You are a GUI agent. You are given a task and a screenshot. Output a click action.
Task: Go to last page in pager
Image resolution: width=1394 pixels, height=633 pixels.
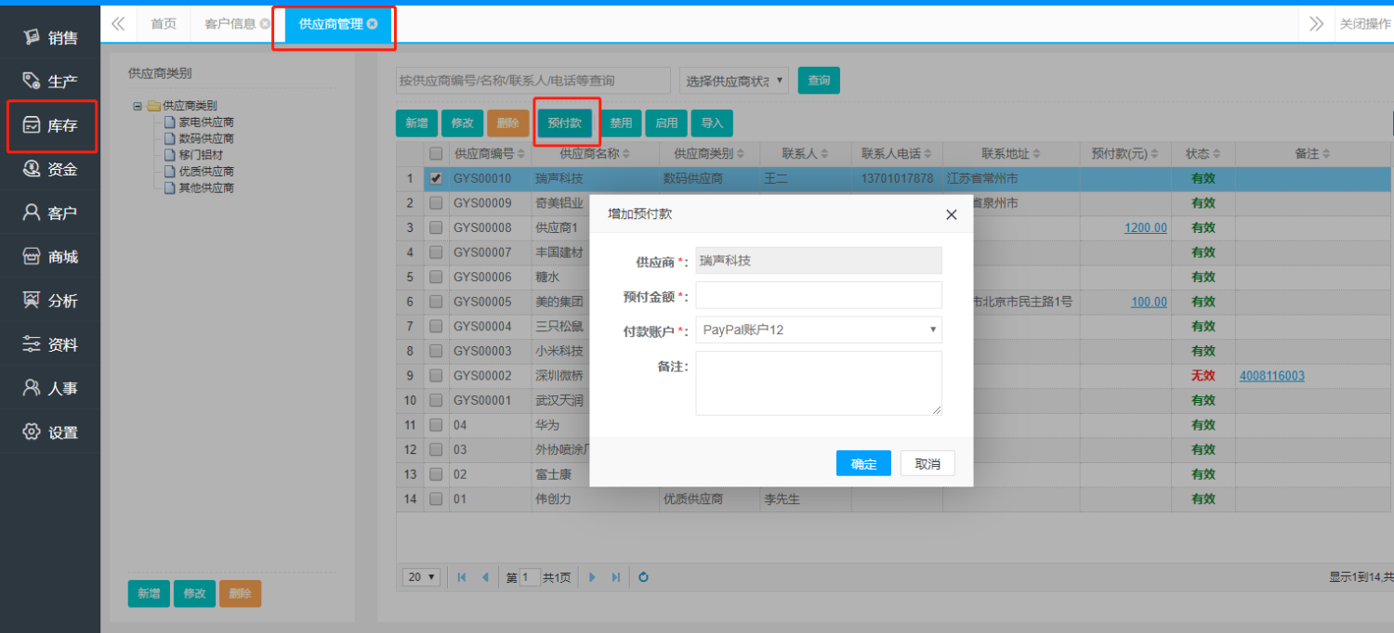[615, 577]
